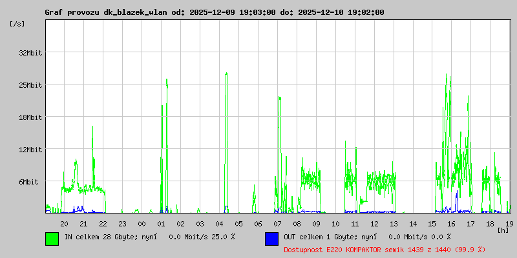The height and width of the screenshot is (258, 517).
Task: Click hour label '02' on x-axis
Action: (x=181, y=224)
